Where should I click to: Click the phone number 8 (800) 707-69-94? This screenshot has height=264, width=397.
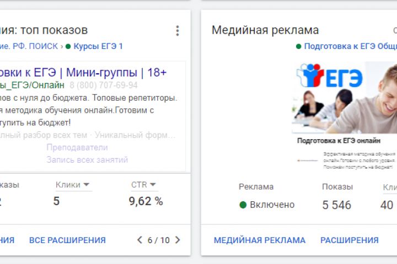click(104, 85)
